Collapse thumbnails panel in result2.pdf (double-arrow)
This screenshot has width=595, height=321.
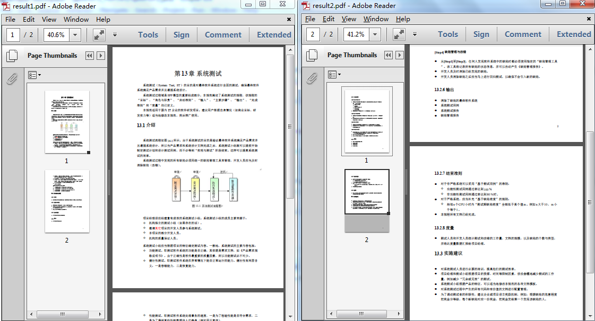(x=389, y=55)
